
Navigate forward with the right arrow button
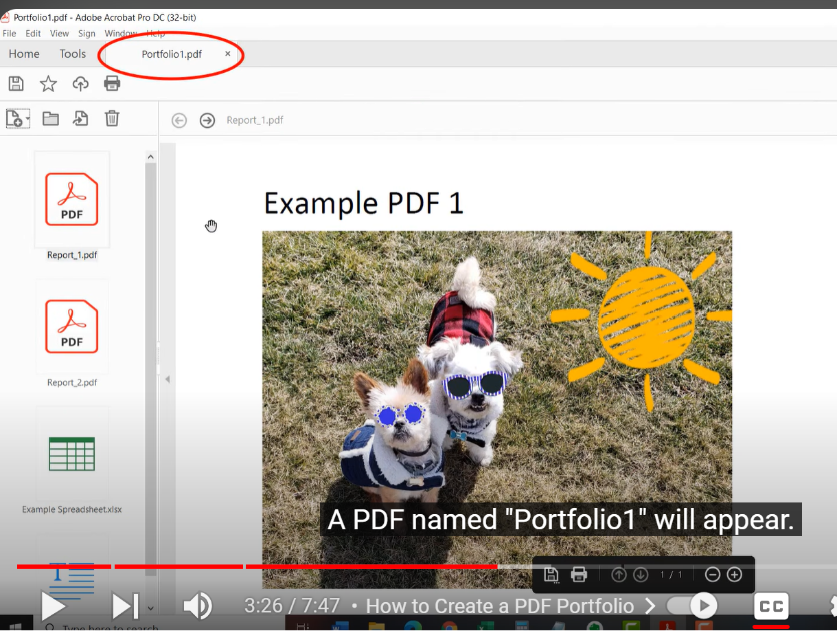207,120
